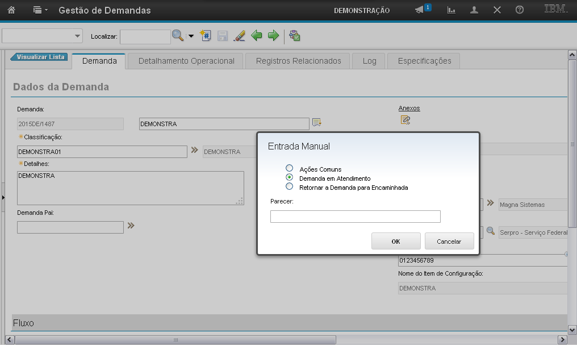Switch to the Detalhamento Operacional tab

tap(186, 61)
